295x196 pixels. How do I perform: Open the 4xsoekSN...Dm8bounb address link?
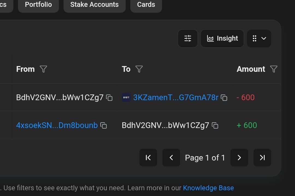[57, 125]
